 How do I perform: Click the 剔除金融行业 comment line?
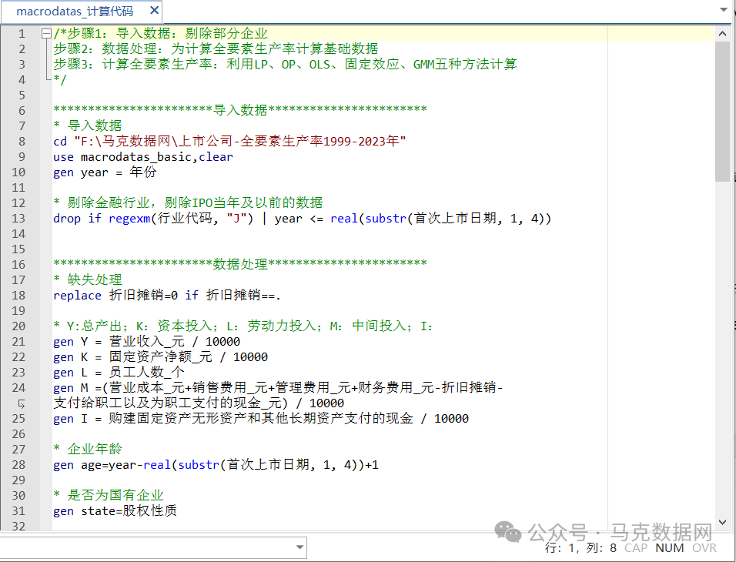click(188, 202)
